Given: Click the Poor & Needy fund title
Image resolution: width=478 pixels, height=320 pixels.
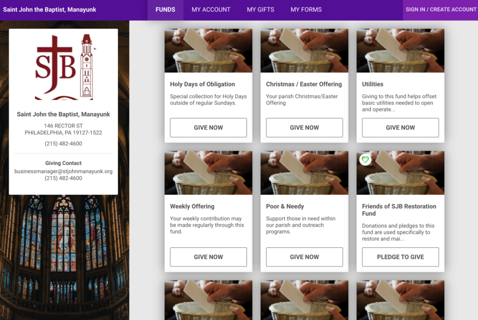Looking at the screenshot, I should (x=285, y=206).
